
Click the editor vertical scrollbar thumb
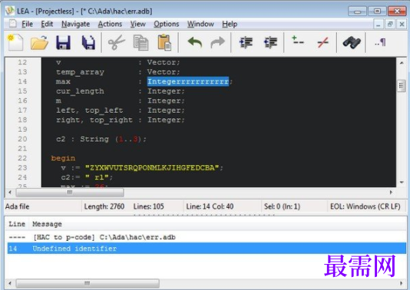tap(402, 86)
